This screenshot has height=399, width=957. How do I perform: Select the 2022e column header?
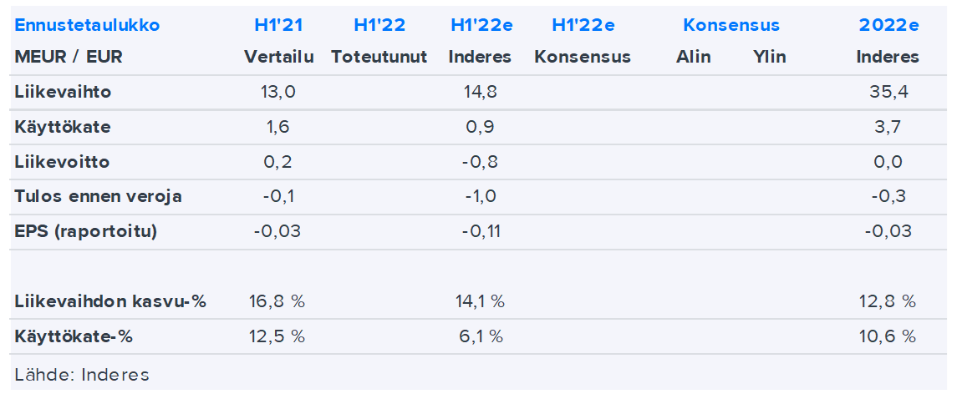(888, 25)
